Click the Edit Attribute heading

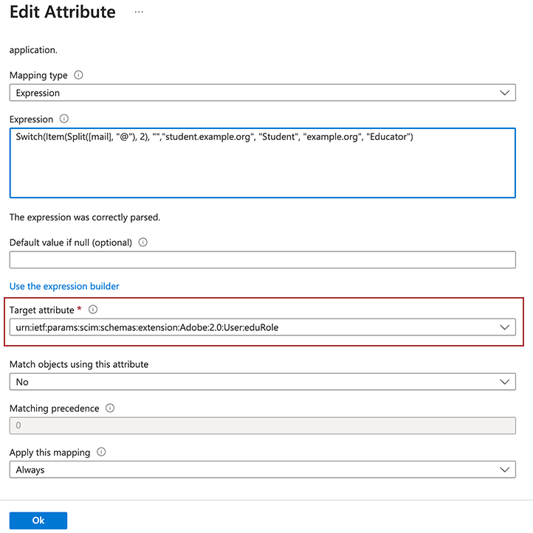pos(63,13)
